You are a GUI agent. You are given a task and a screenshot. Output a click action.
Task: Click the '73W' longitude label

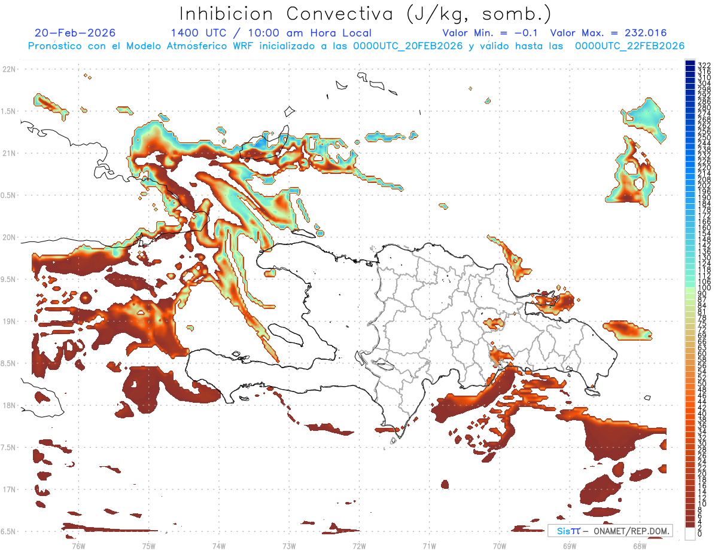289,546
